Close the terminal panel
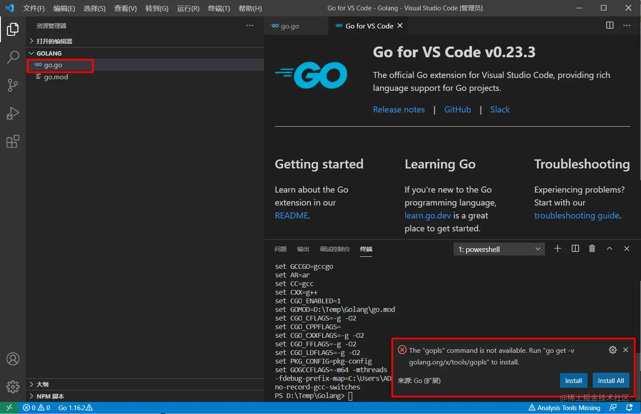This screenshot has height=414, width=641. coord(627,249)
